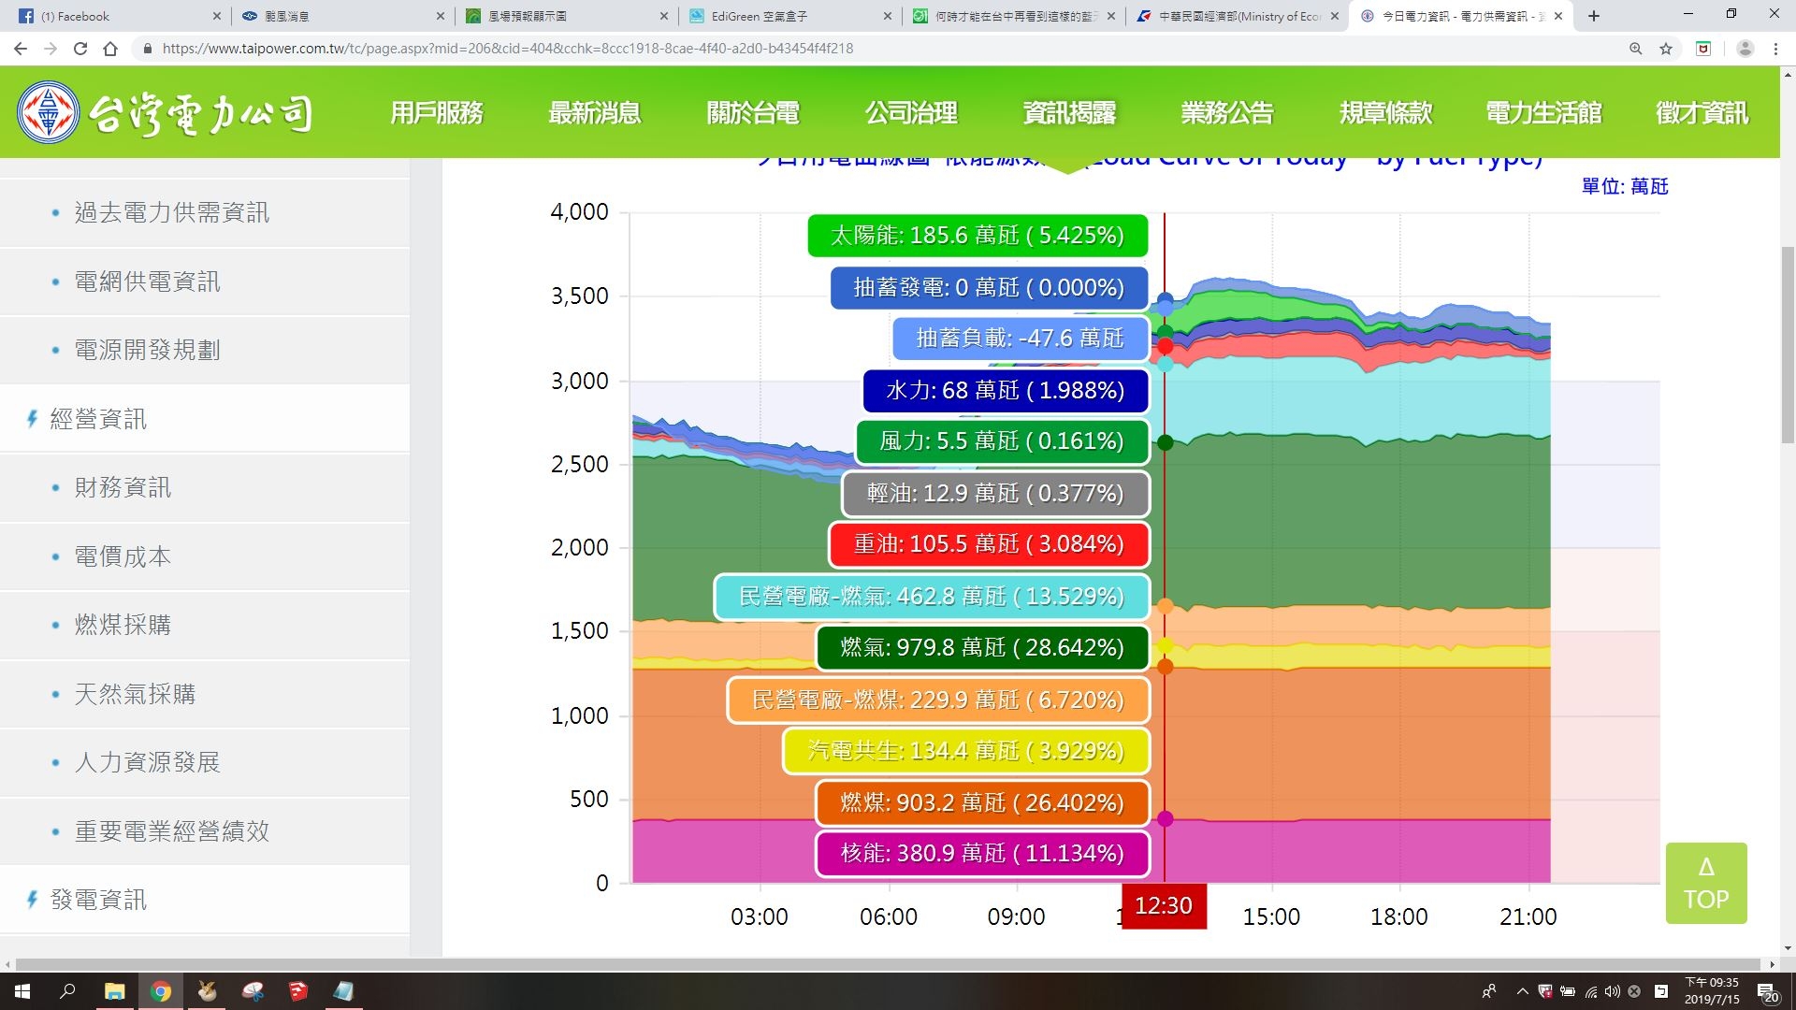Click the Taipower company logo
The height and width of the screenshot is (1010, 1796).
(x=165, y=113)
